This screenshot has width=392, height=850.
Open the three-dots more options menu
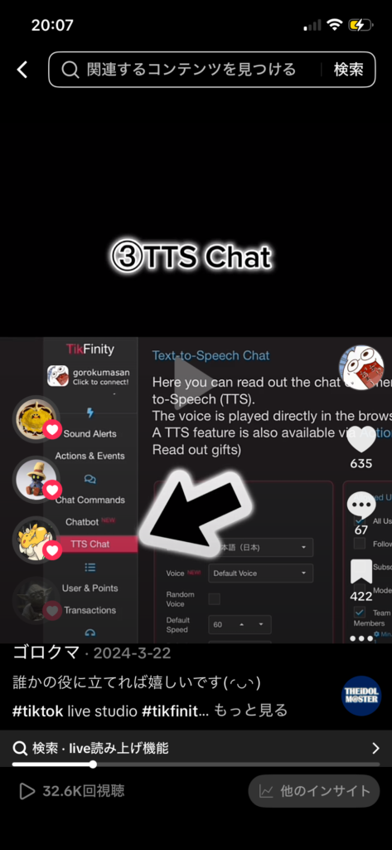click(361, 638)
